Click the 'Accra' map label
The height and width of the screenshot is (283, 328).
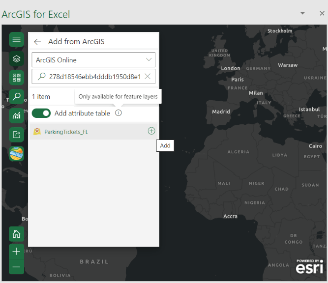click(230, 216)
